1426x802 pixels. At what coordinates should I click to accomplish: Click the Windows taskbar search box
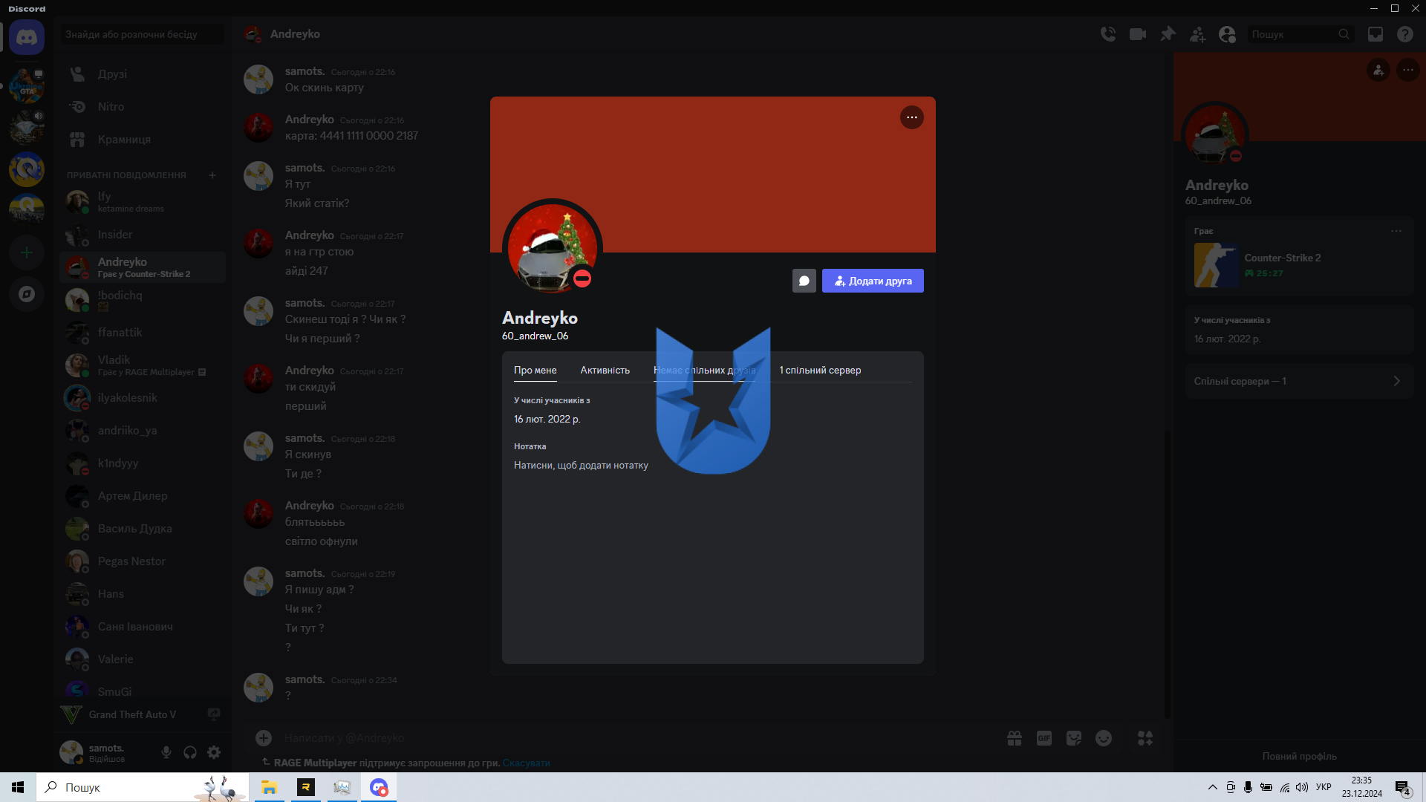click(x=141, y=787)
